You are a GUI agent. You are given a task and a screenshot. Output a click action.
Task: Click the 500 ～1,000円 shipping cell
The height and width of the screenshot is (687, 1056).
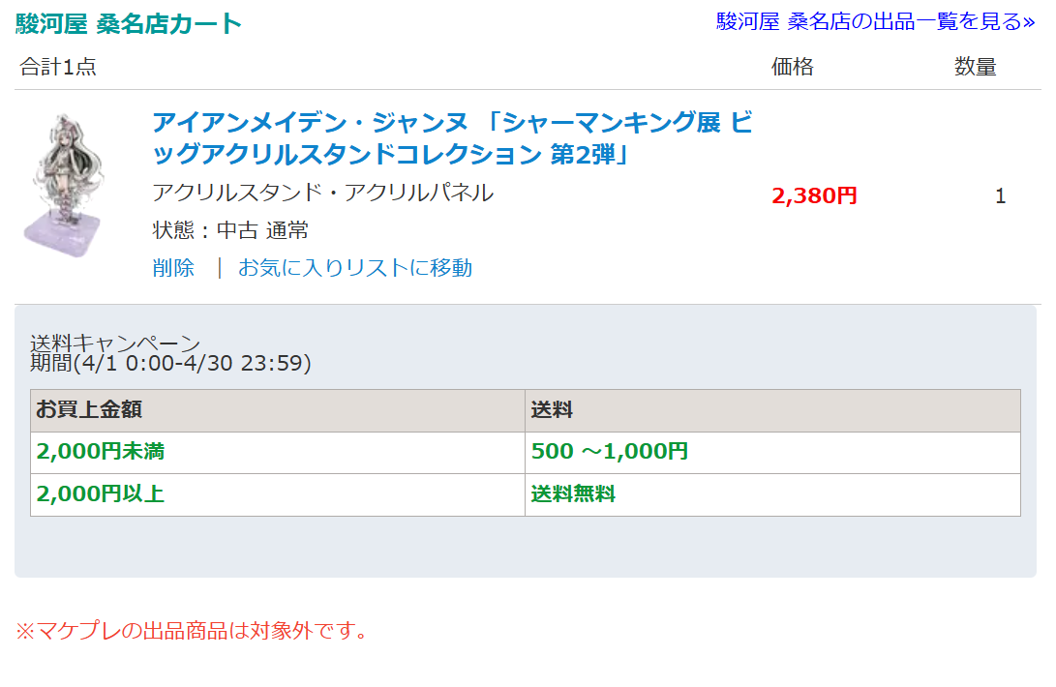tap(772, 453)
